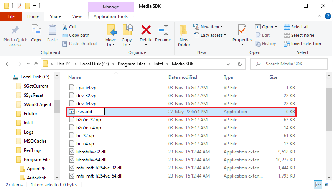Select the mfx_mft_h264ve_32.dll file
This screenshot has height=189, width=333.
(99, 168)
